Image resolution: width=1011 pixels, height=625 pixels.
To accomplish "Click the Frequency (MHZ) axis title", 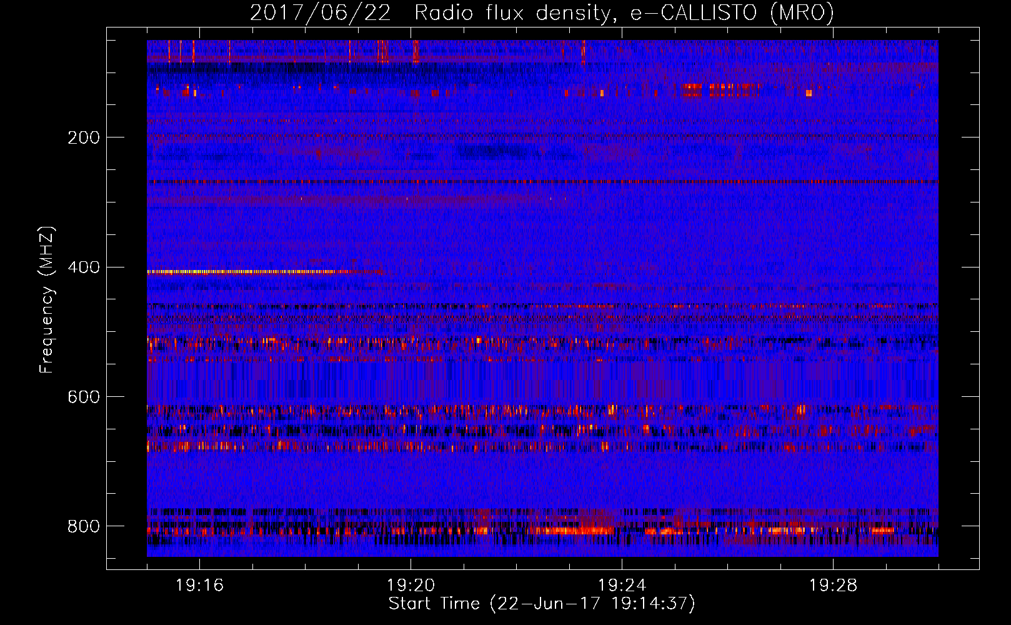I will click(47, 299).
